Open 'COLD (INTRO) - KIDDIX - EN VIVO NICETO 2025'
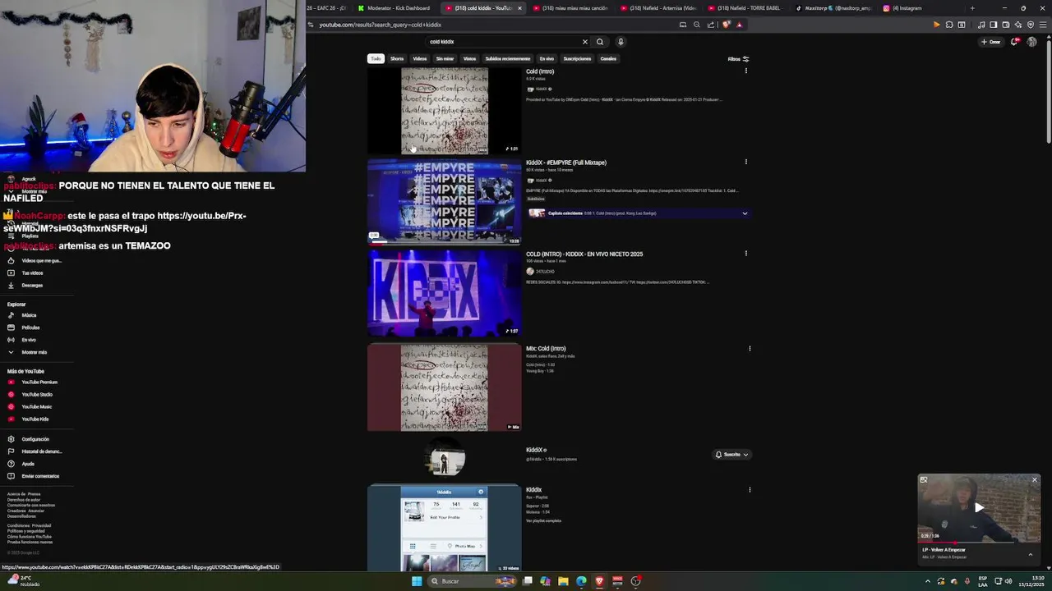The width and height of the screenshot is (1052, 591). click(584, 254)
